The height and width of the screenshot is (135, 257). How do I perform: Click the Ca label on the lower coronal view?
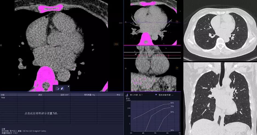(x=177, y=67)
